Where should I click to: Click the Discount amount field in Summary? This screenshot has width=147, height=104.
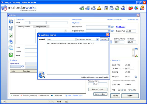130,68
